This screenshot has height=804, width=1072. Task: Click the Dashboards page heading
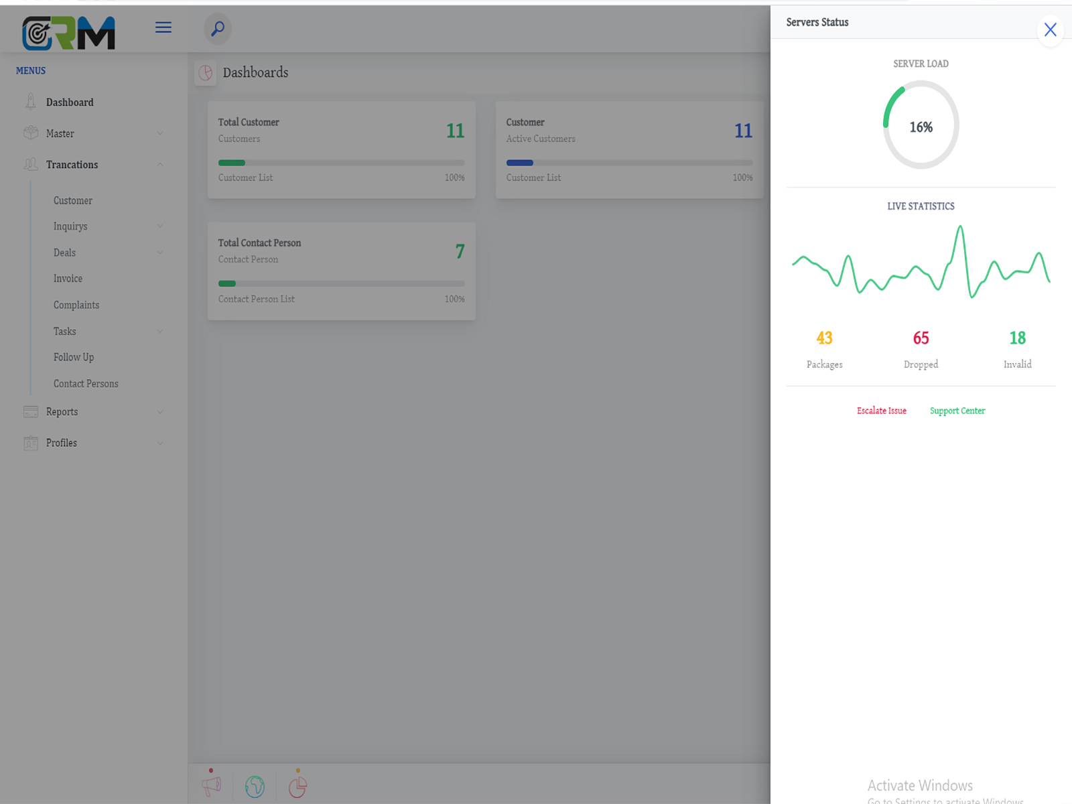pos(255,72)
